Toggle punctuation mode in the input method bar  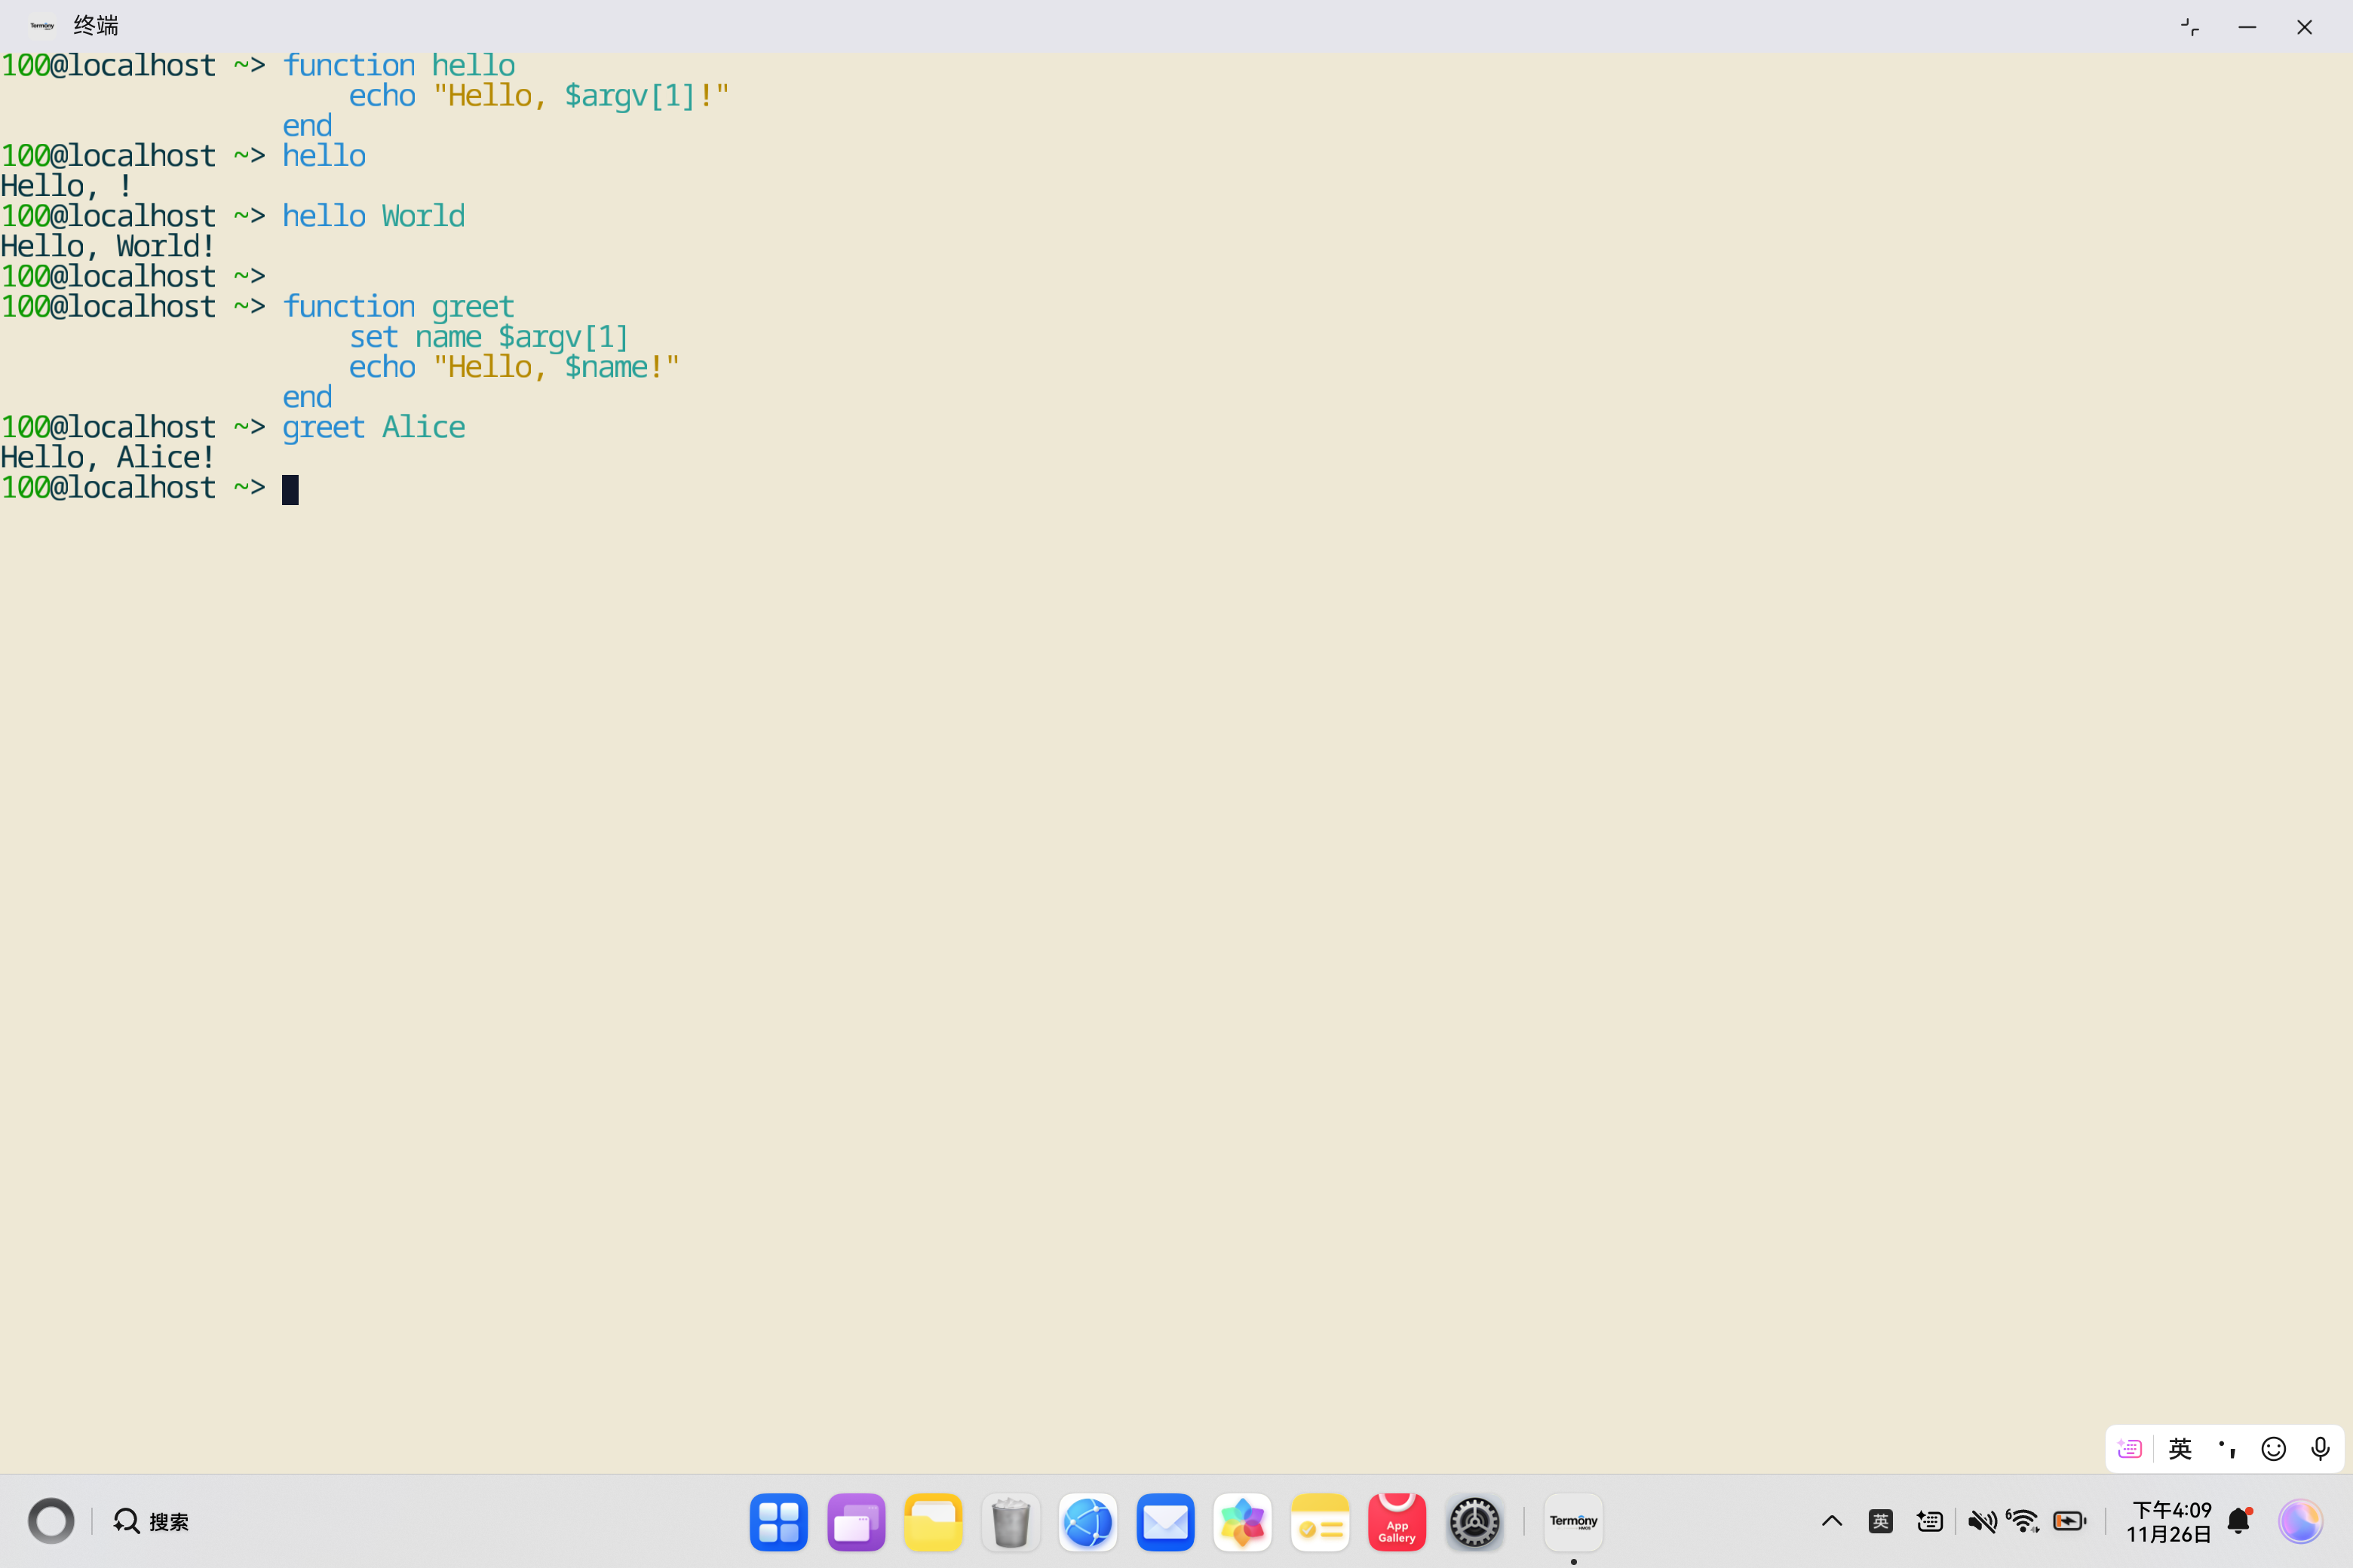(x=2226, y=1447)
